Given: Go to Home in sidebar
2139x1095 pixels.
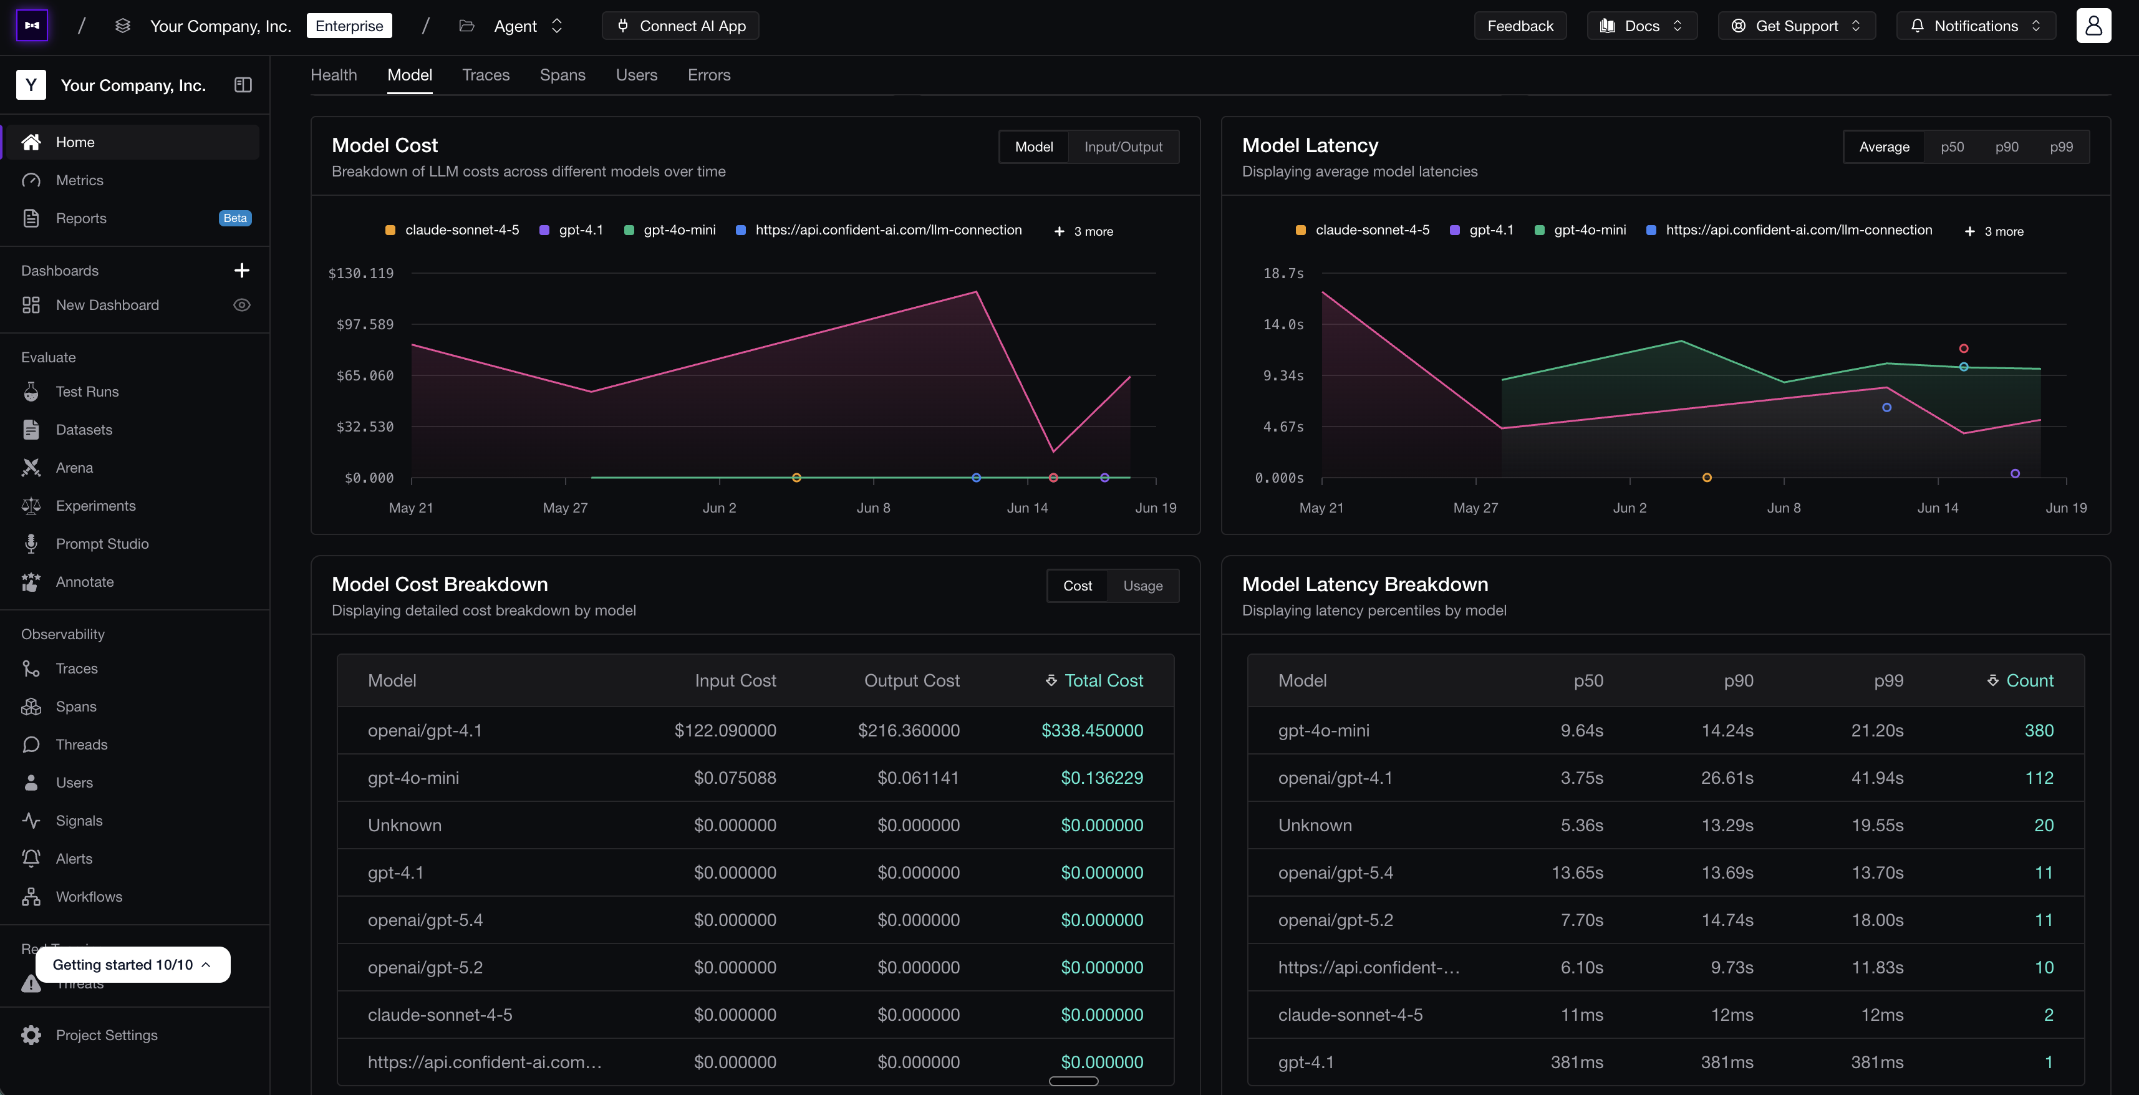Looking at the screenshot, I should 133,142.
